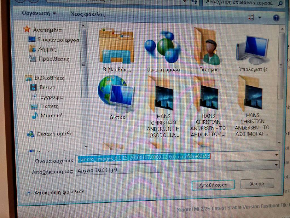
Task: Select Οικιακή ομάδα in the sidebar
Action: pos(50,134)
